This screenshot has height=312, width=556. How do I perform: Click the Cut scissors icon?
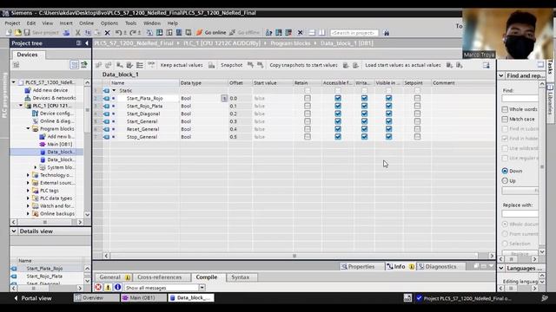pos(77,33)
